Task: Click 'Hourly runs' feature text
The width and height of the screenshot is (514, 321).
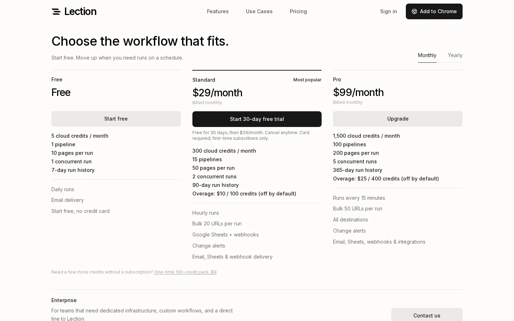Action: click(x=206, y=213)
